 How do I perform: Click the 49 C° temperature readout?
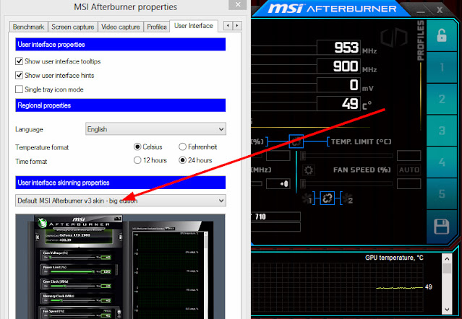click(x=338, y=103)
